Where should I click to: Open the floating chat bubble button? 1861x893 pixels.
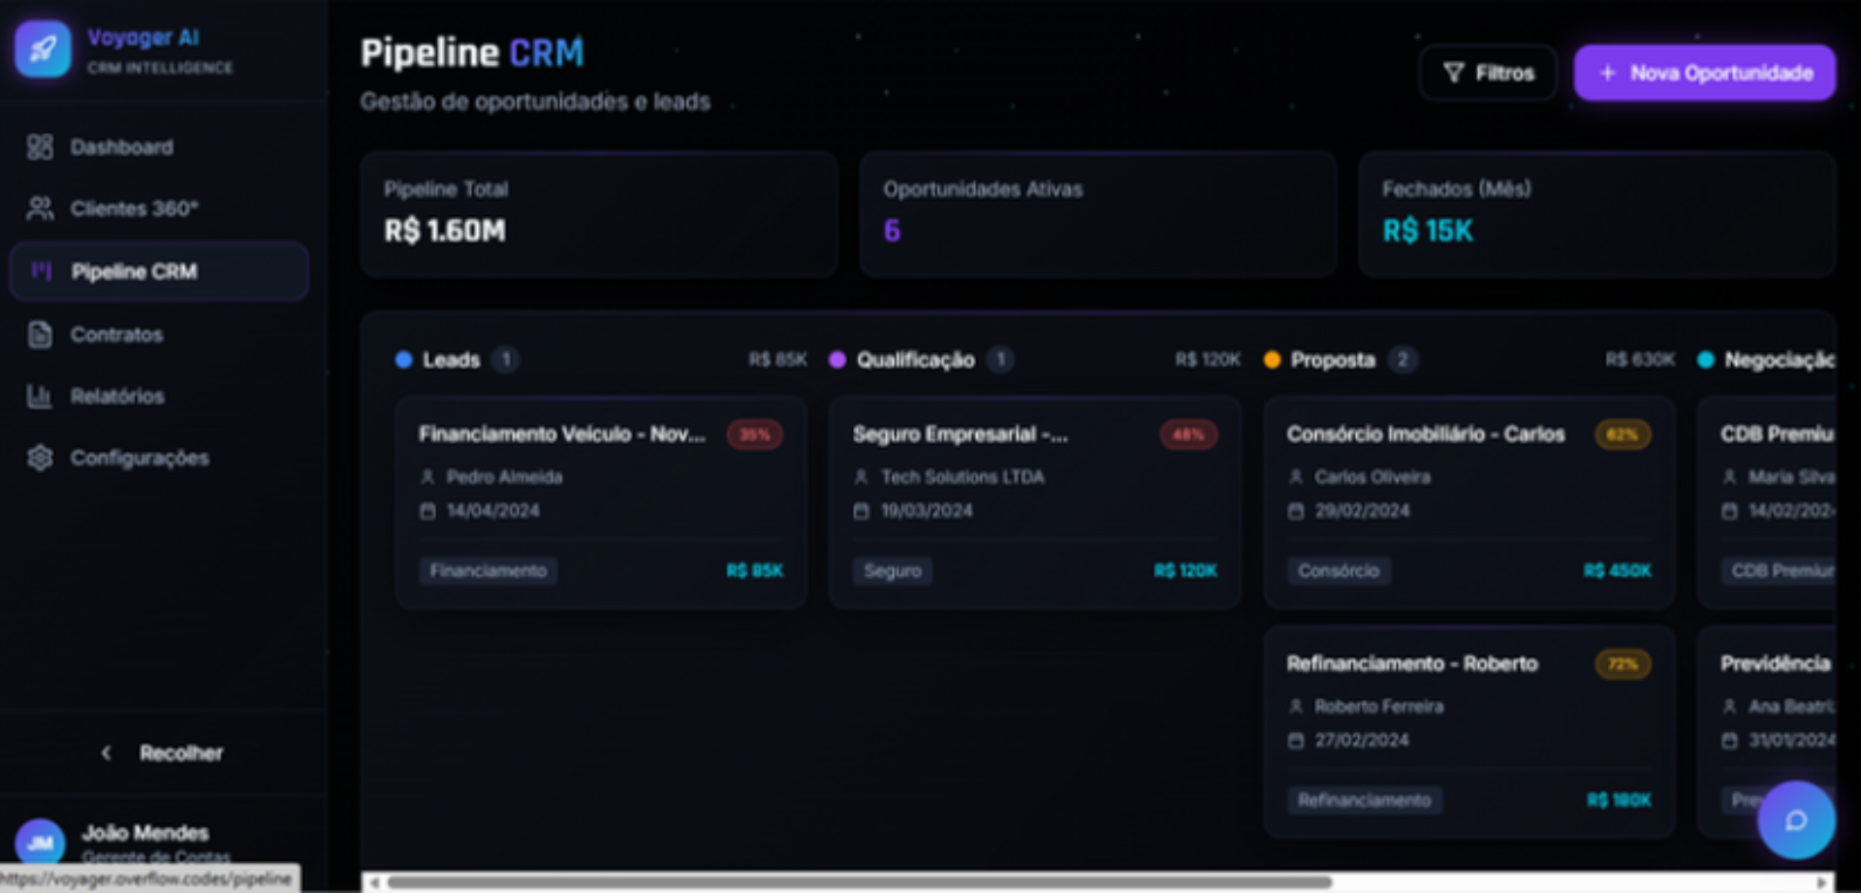point(1796,820)
